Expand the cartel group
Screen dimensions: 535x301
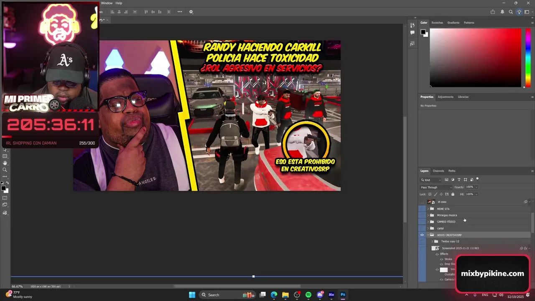(428, 228)
